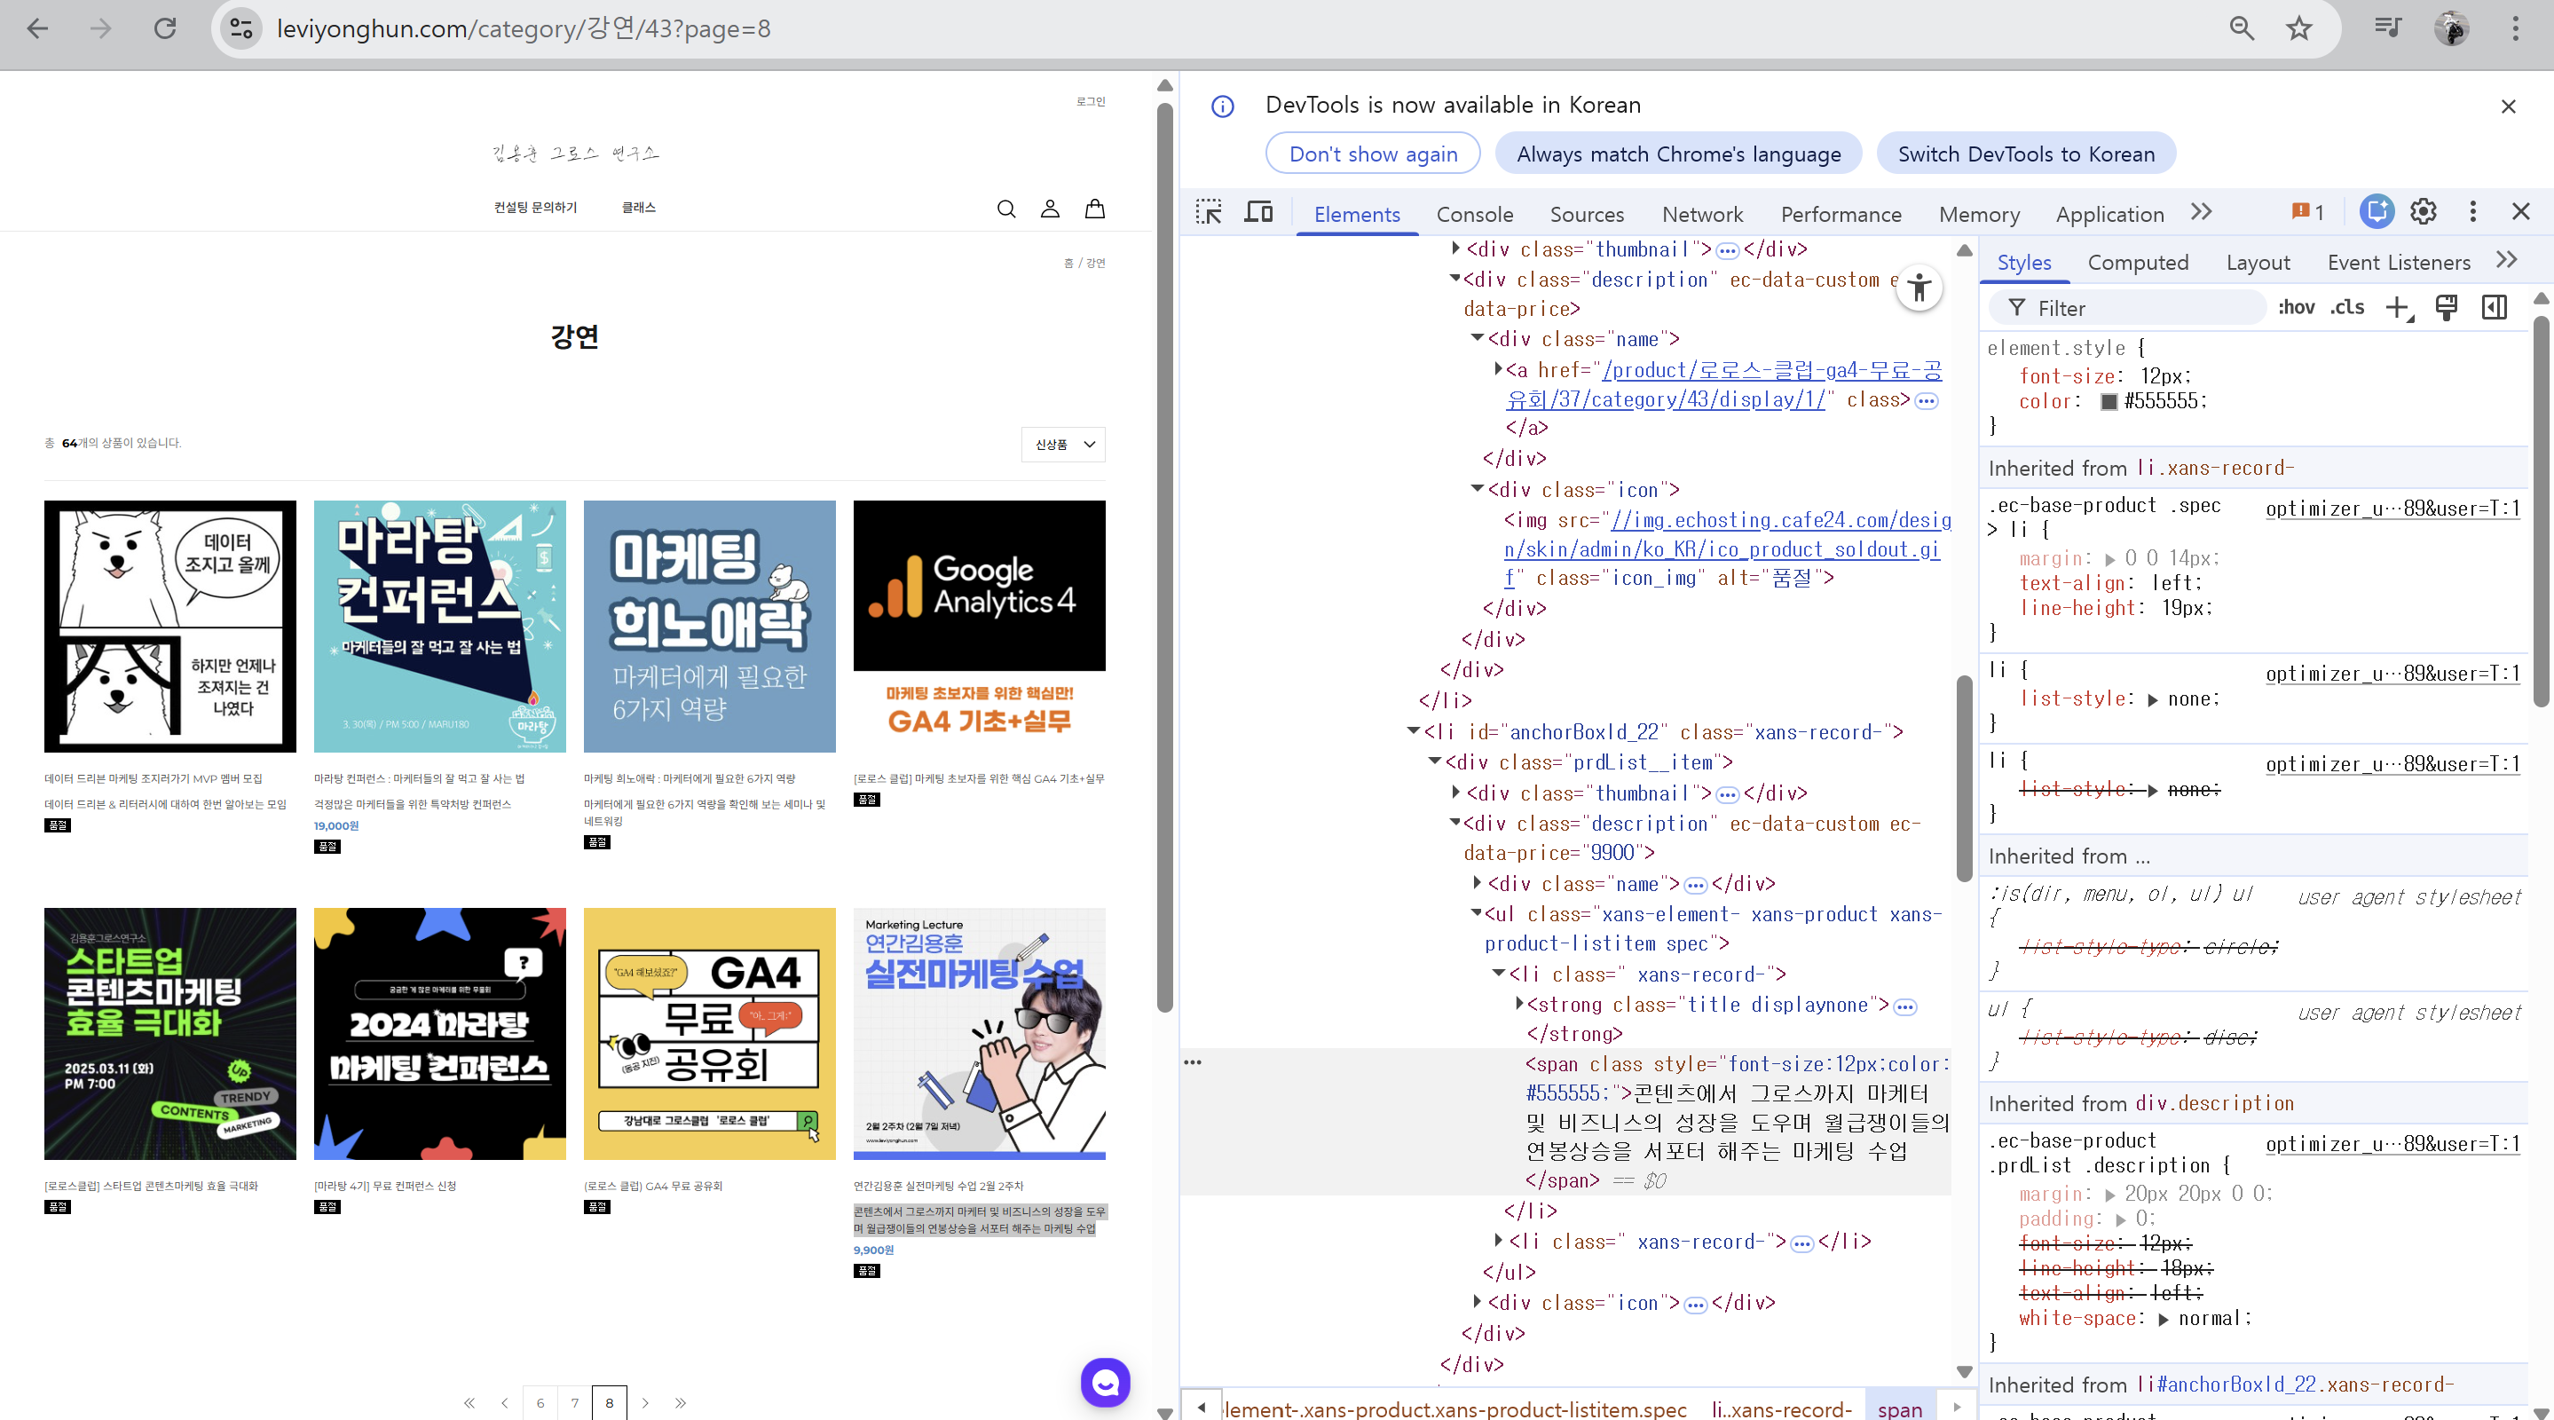The height and width of the screenshot is (1420, 2554).
Task: Bookmark this page with the star icon
Action: pyautogui.click(x=2299, y=28)
